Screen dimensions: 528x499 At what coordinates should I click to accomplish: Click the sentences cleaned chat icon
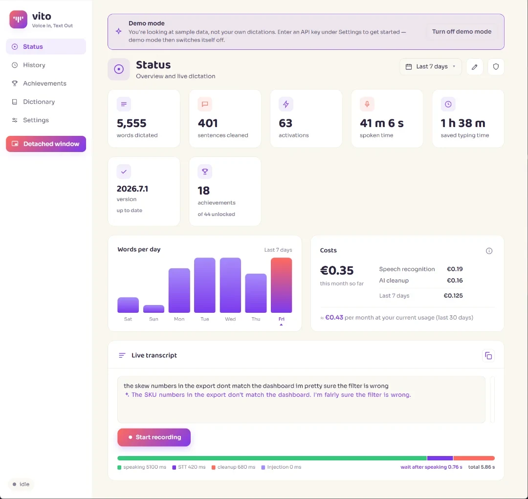(205, 104)
